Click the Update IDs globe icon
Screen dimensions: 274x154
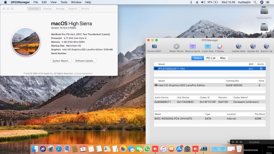[253, 46]
